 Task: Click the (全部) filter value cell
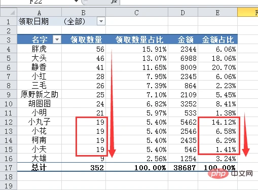[x=80, y=21]
